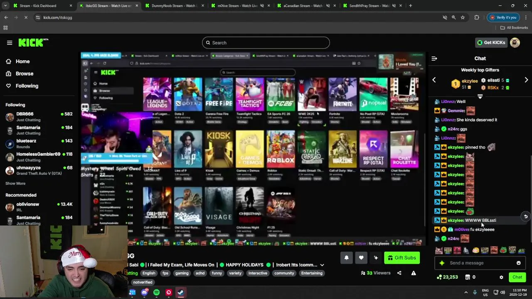Open the All Bookmarks folder
532x299 pixels.
click(x=514, y=28)
